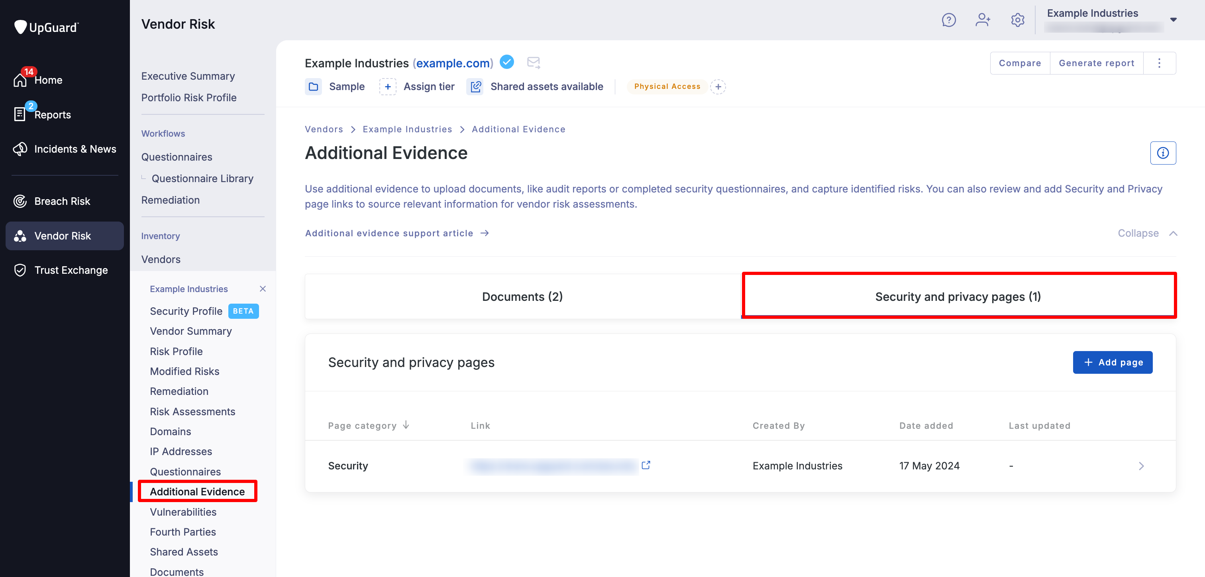Click the envelope icon next to example.com
This screenshot has height=577, width=1205.
pos(533,63)
